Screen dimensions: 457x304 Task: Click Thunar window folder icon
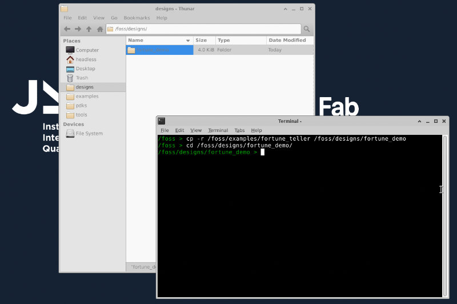point(65,9)
